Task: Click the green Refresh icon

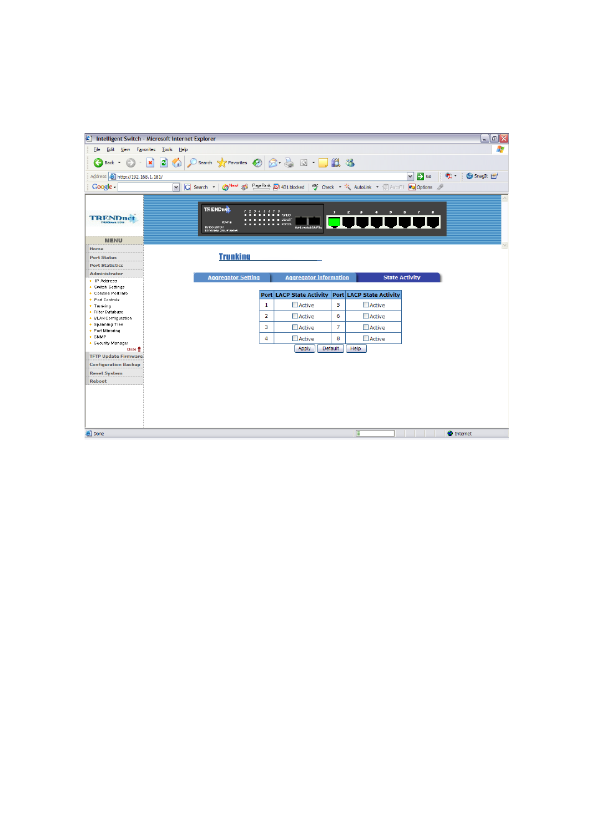Action: point(164,162)
